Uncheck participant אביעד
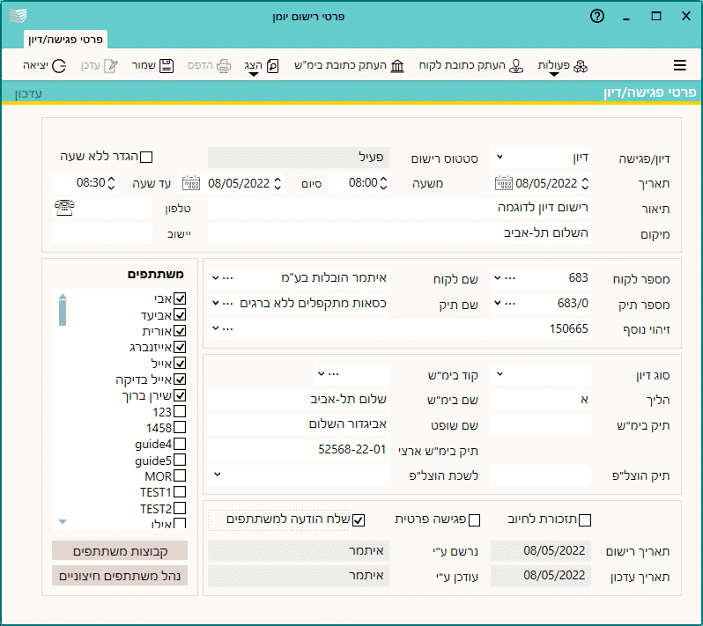Viewport: 703px width, 626px height. [180, 314]
